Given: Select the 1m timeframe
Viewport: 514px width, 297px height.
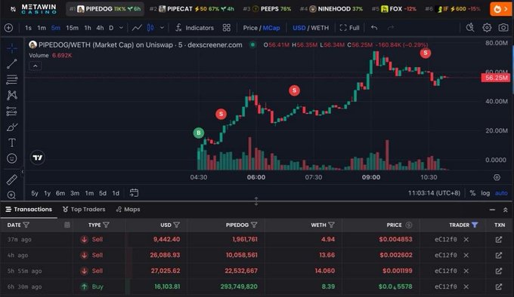Looking at the screenshot, I should click(x=42, y=28).
